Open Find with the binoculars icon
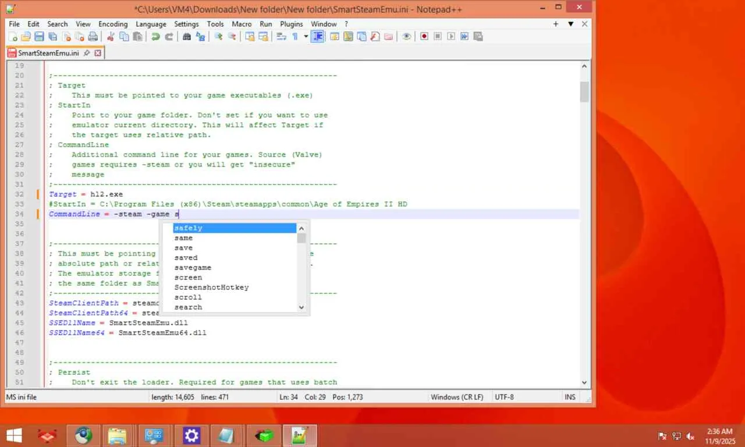745x447 pixels. click(x=187, y=36)
